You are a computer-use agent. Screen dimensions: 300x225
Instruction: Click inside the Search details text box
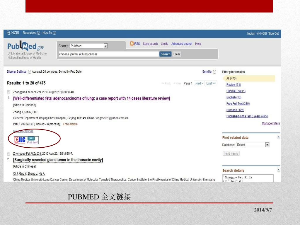[248, 178]
